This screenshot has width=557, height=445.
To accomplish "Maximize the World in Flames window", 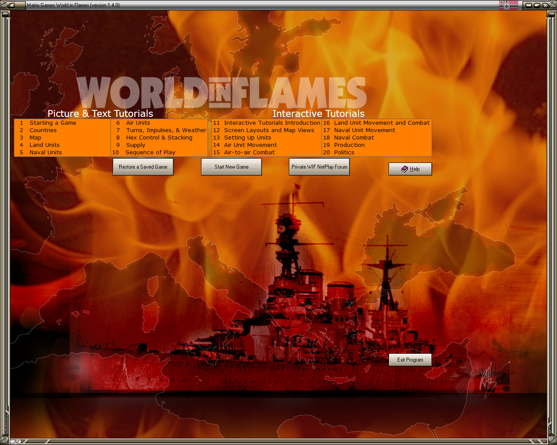I will [537, 5].
